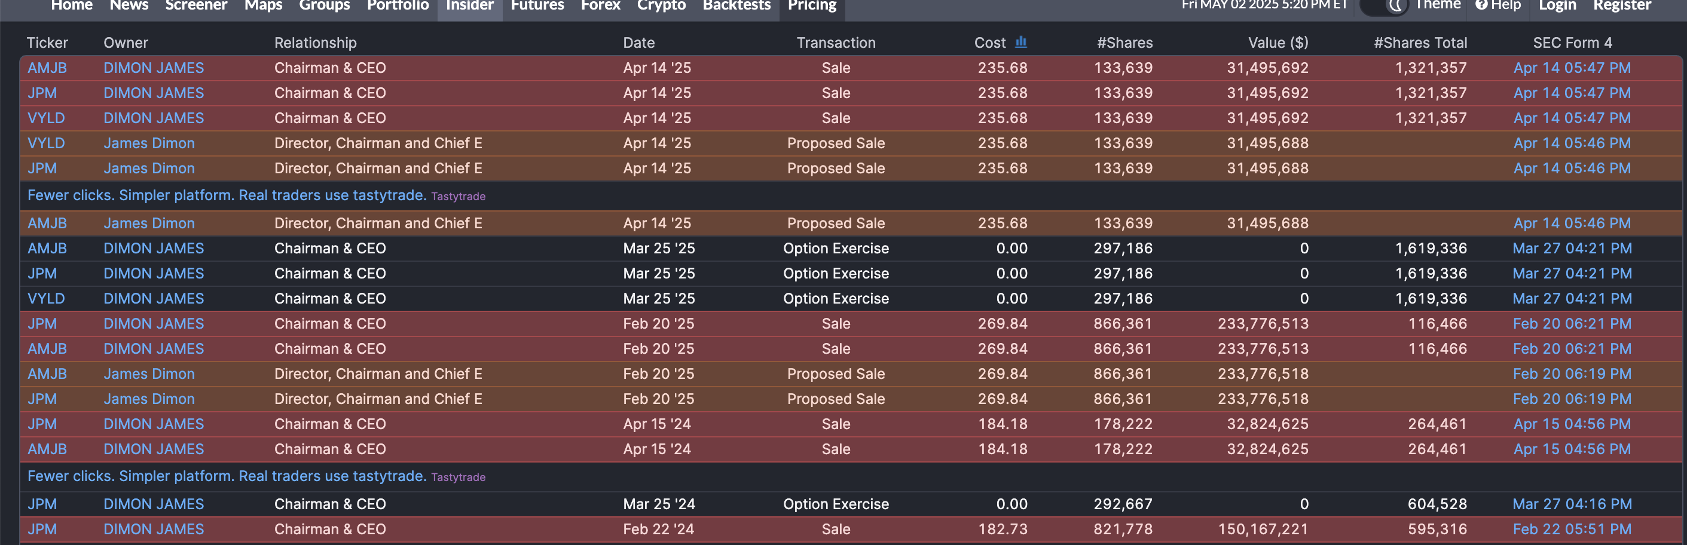Viewport: 1687px width, 545px height.
Task: Open VYLD ticker in Option Exercise row
Action: pyautogui.click(x=46, y=299)
